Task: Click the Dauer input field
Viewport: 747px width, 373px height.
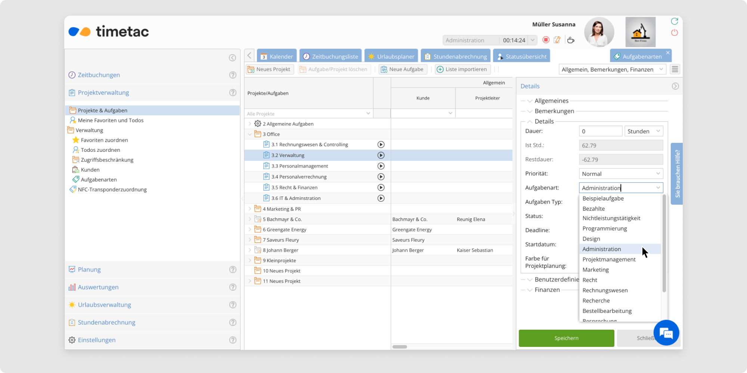Action: click(600, 131)
